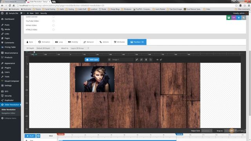
Task: Toggle the layer lock icon
Action: click(161, 60)
